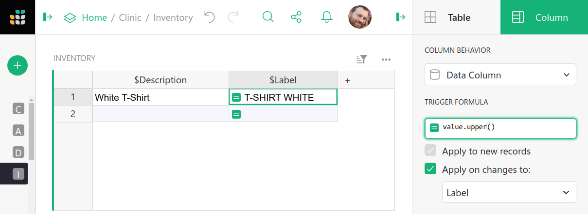Toggle the Apply on changes to checkbox
The image size is (588, 214).
pos(430,169)
